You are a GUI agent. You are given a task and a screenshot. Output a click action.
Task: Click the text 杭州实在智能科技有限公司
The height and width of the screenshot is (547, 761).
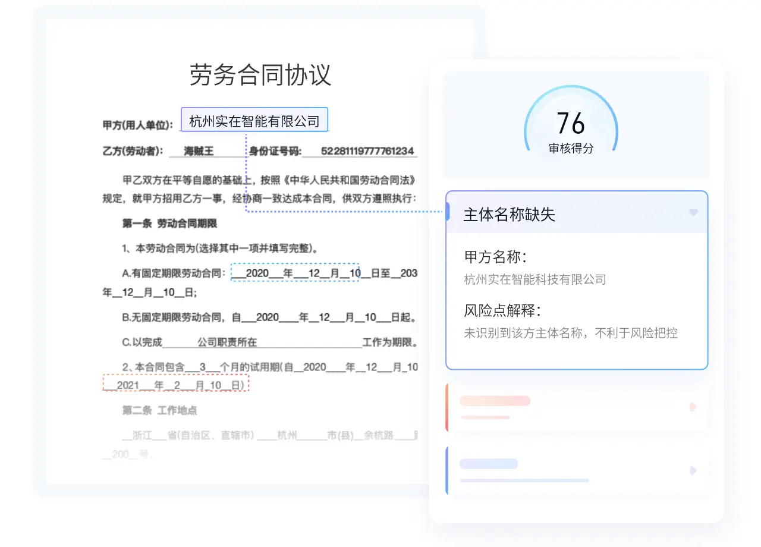534,279
